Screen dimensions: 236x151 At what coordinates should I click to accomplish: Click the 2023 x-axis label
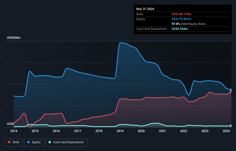coord(205,131)
